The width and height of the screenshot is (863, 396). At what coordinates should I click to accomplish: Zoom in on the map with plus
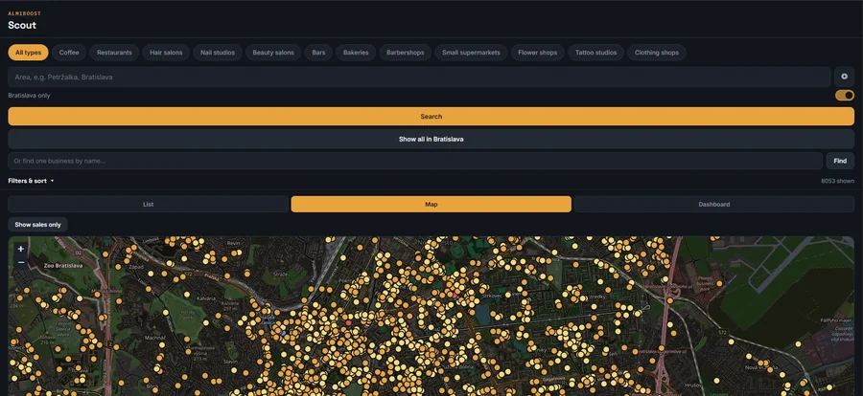pos(21,249)
